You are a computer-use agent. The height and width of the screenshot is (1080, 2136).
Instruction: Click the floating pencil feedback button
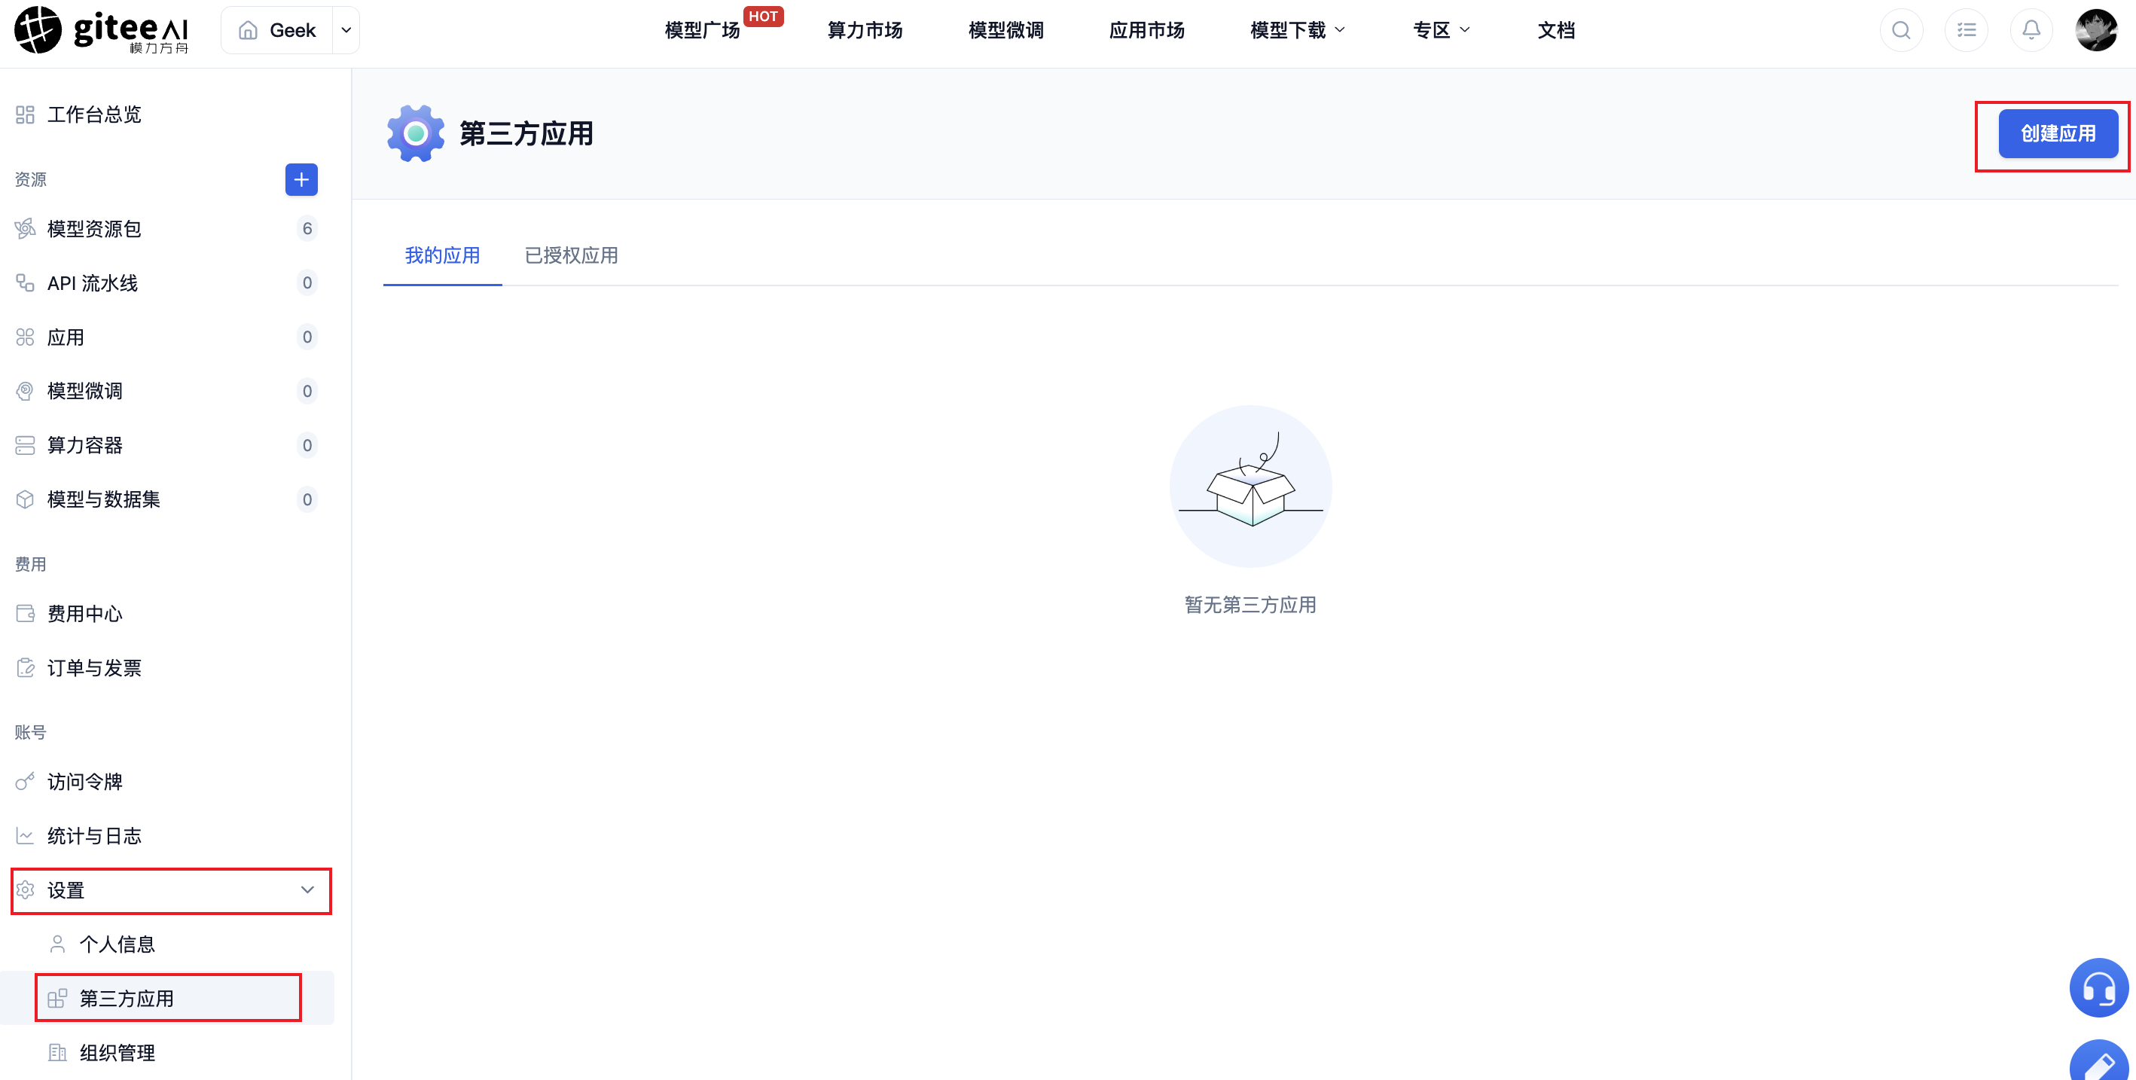click(2098, 1060)
